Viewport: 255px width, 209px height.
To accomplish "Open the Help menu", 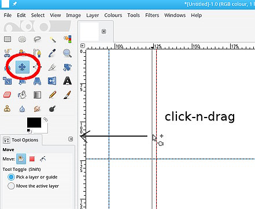I will click(197, 15).
